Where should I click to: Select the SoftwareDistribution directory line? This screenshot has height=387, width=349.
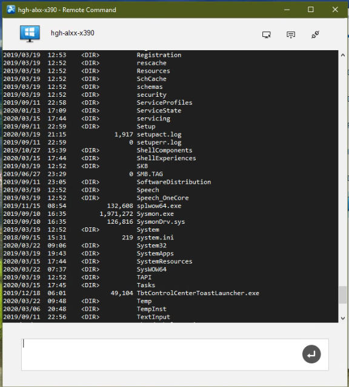tap(170, 182)
